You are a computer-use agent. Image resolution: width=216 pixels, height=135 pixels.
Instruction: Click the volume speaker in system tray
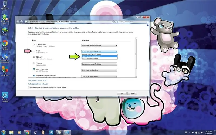(x=202, y=133)
